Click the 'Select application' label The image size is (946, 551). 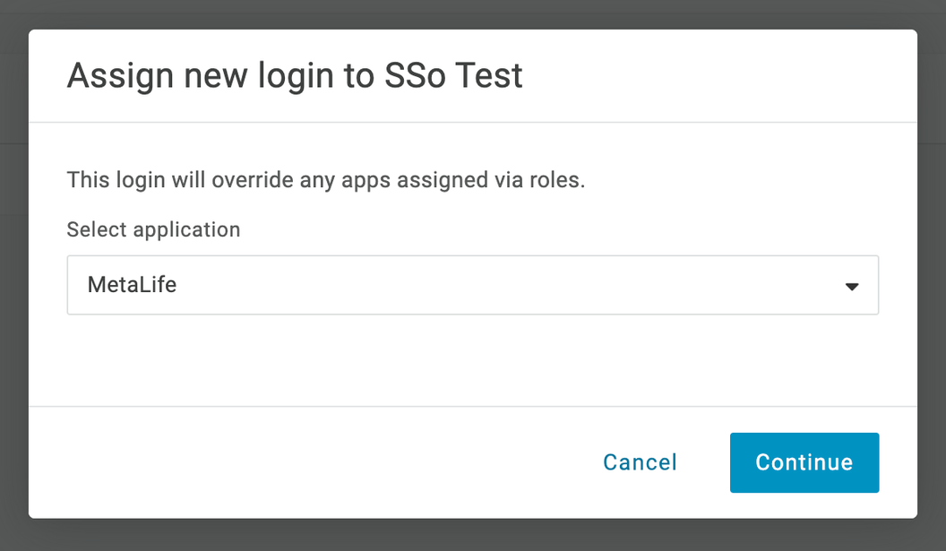click(x=153, y=230)
